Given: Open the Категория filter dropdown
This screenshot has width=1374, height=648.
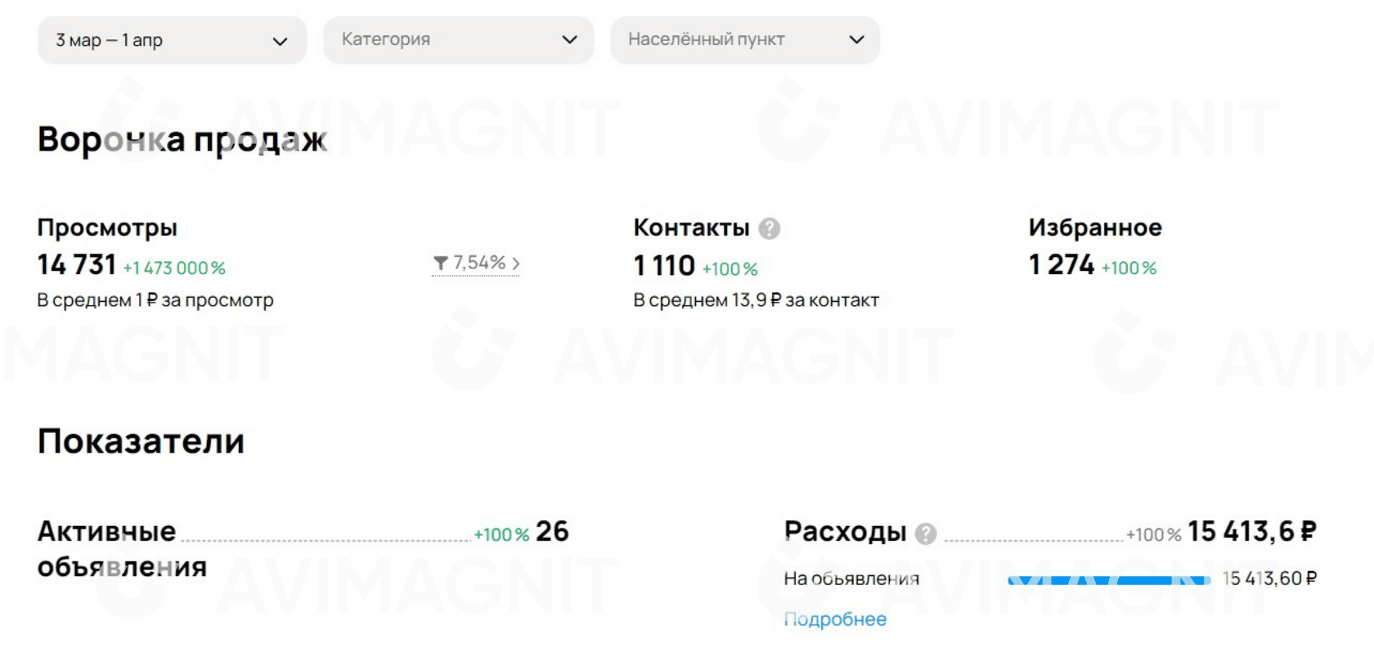Looking at the screenshot, I should pos(458,39).
